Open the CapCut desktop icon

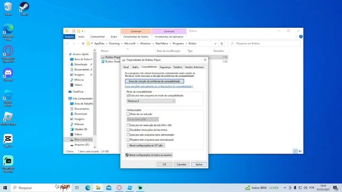click(x=8, y=141)
